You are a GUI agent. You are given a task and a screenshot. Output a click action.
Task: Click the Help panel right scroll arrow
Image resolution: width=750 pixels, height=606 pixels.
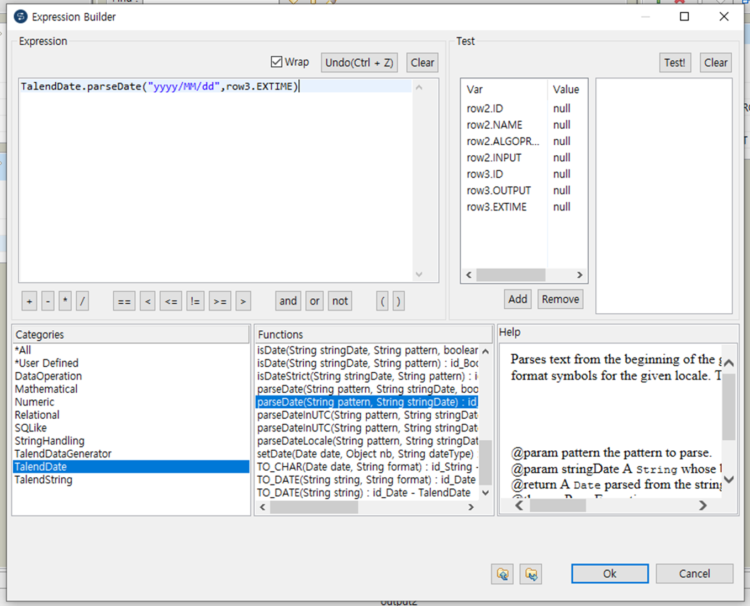tap(703, 505)
